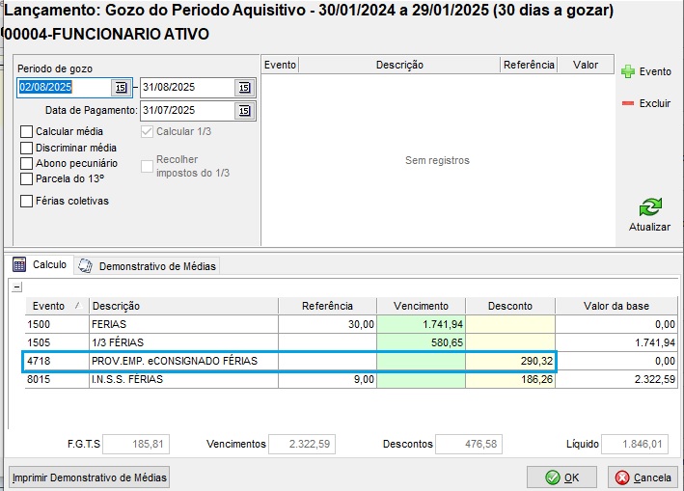Select the Calculo tab
This screenshot has width=684, height=491.
pyautogui.click(x=49, y=264)
